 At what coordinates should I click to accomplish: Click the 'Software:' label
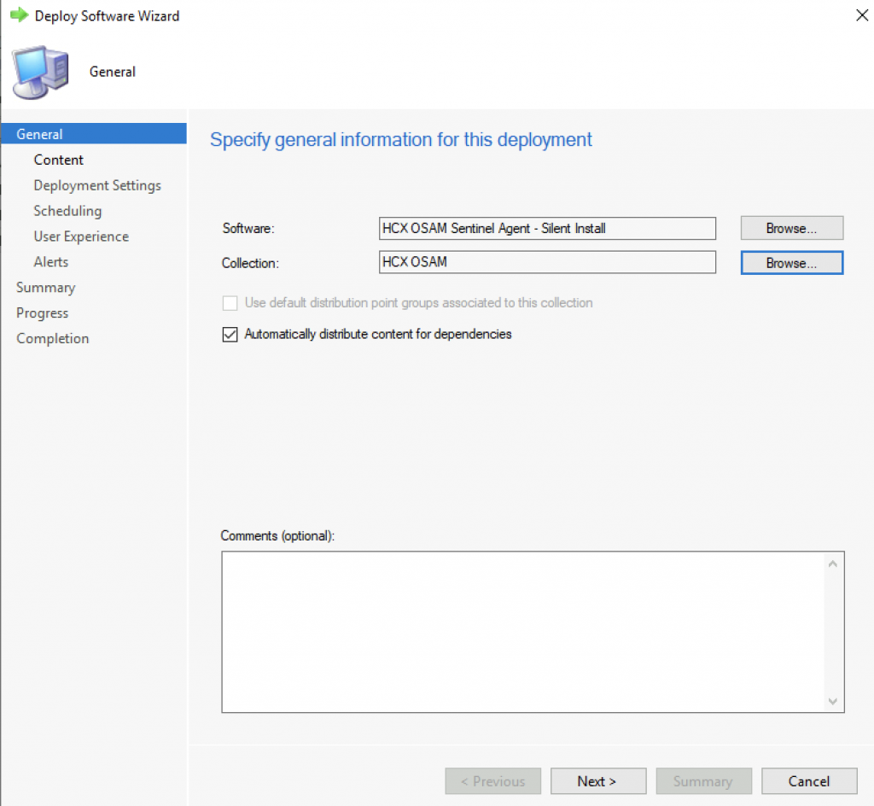(248, 229)
